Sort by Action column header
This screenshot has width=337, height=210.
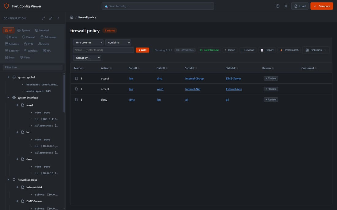point(106,68)
